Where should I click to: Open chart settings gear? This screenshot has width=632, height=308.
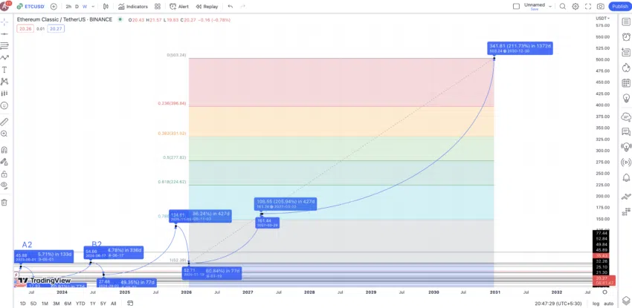pos(575,7)
